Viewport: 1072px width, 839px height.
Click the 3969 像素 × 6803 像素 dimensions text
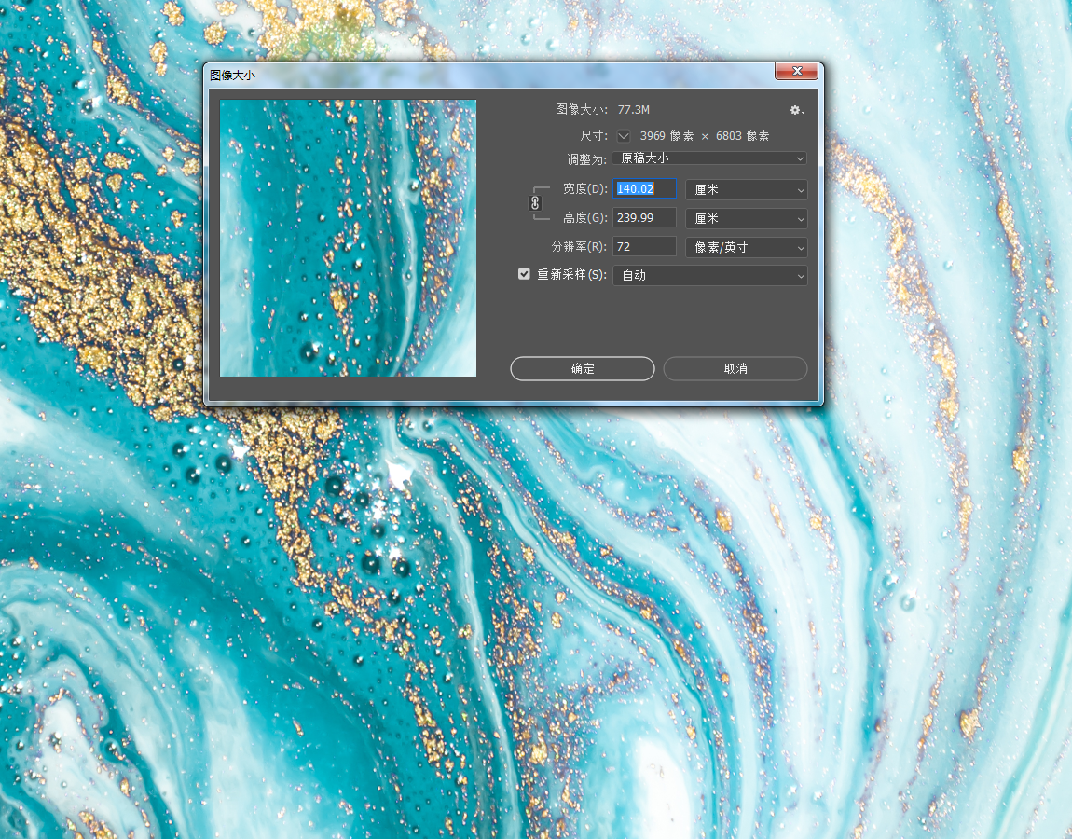(x=705, y=136)
